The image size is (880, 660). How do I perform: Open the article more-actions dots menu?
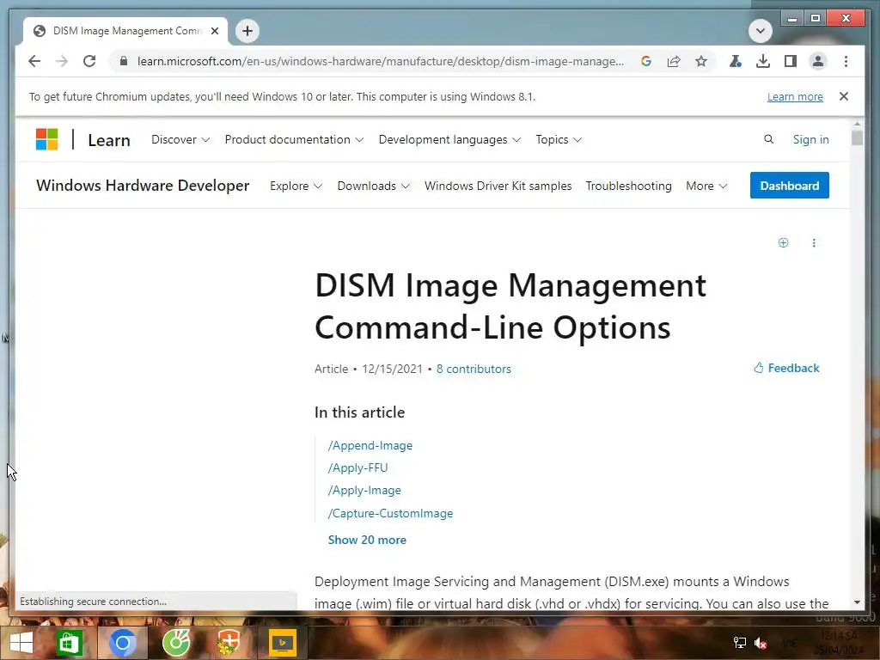(x=814, y=242)
